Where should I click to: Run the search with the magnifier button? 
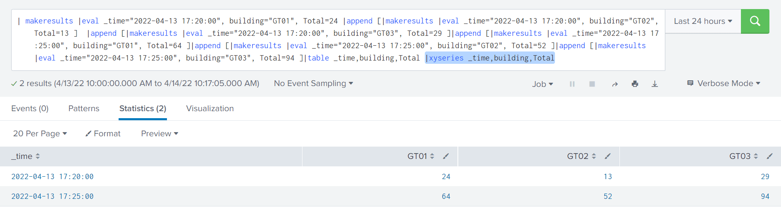click(755, 21)
